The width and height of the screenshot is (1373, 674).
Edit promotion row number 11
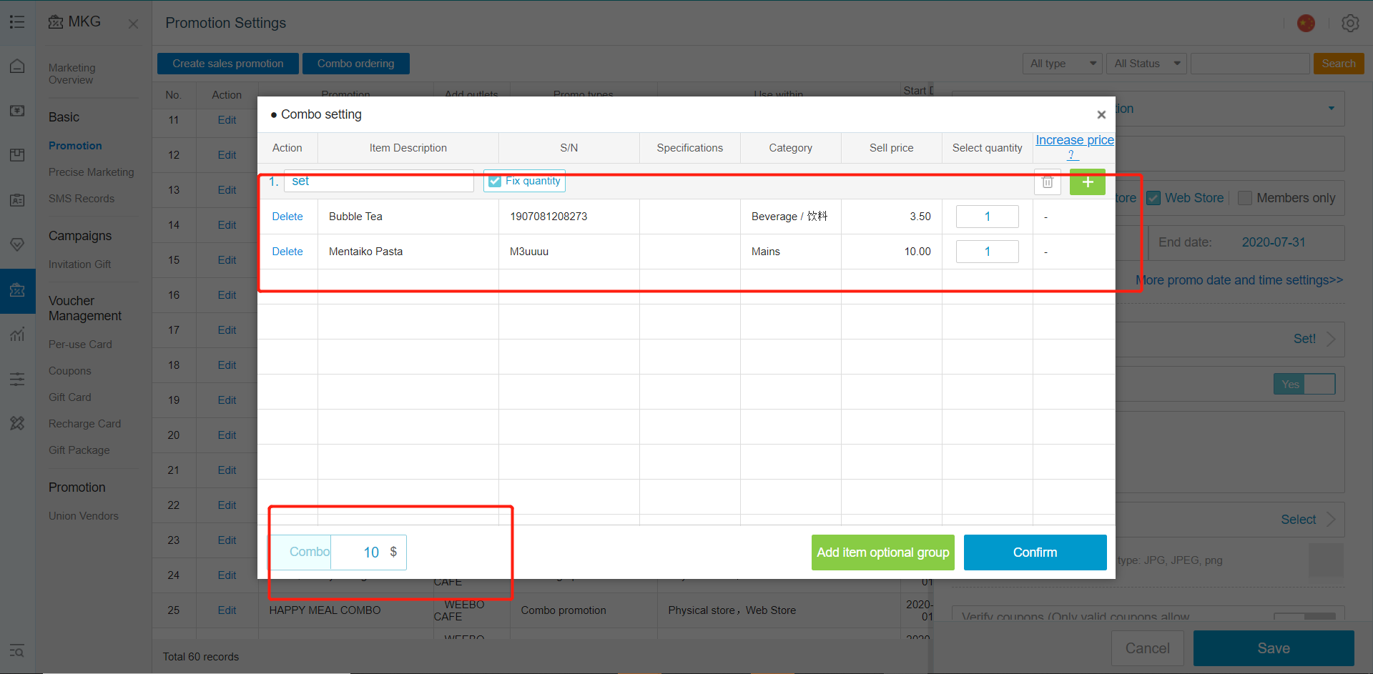227,120
